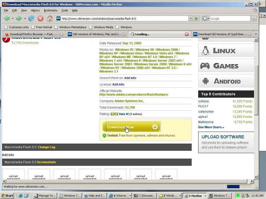Click the Adobe Systems Inc company link
This screenshot has height=199, width=266.
click(129, 101)
